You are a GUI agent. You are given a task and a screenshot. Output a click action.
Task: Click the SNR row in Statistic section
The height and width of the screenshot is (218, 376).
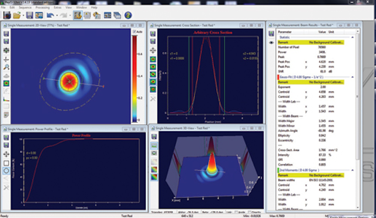(x=311, y=71)
